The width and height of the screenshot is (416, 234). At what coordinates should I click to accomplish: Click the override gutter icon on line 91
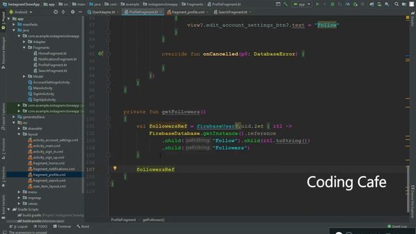(101, 53)
